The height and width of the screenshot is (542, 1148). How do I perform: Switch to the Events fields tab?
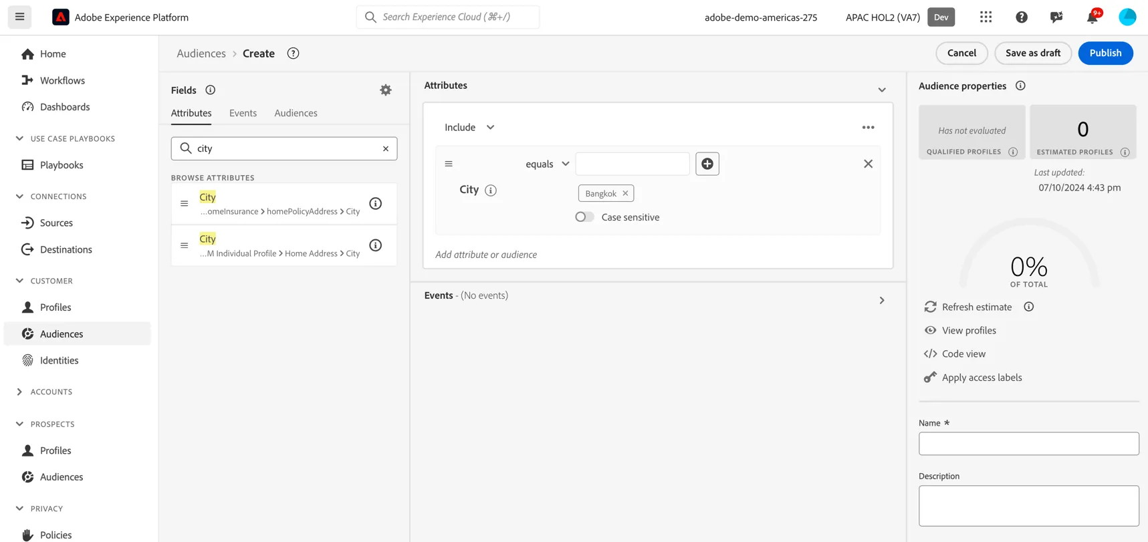243,113
